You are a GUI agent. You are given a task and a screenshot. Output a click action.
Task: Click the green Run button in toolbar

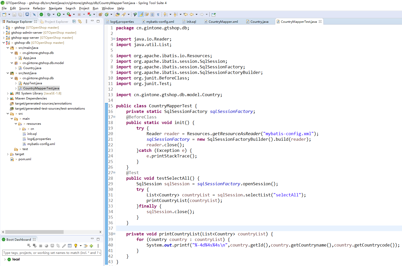(x=59, y=14)
